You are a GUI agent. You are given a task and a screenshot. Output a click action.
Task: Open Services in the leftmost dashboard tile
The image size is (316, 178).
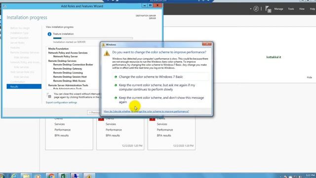pos(59,124)
